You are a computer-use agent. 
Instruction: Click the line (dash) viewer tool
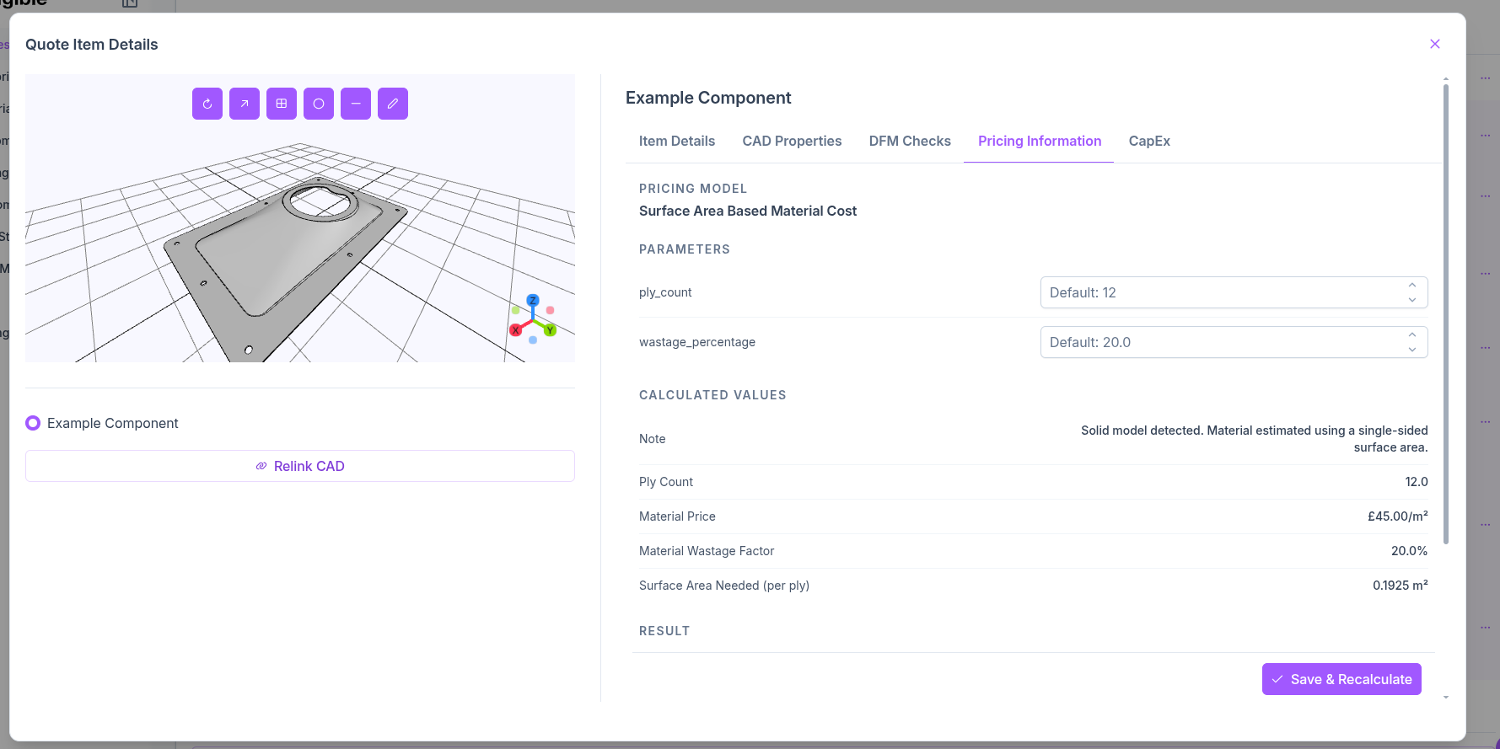pyautogui.click(x=356, y=104)
